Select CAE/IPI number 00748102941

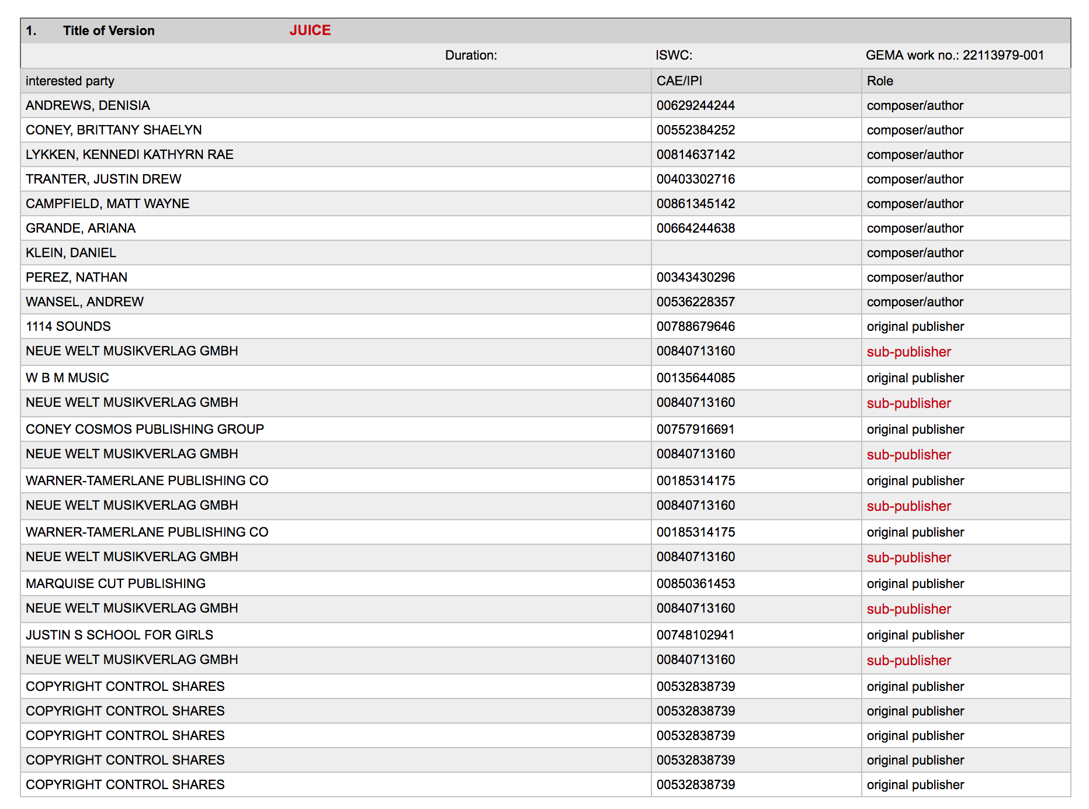(695, 635)
